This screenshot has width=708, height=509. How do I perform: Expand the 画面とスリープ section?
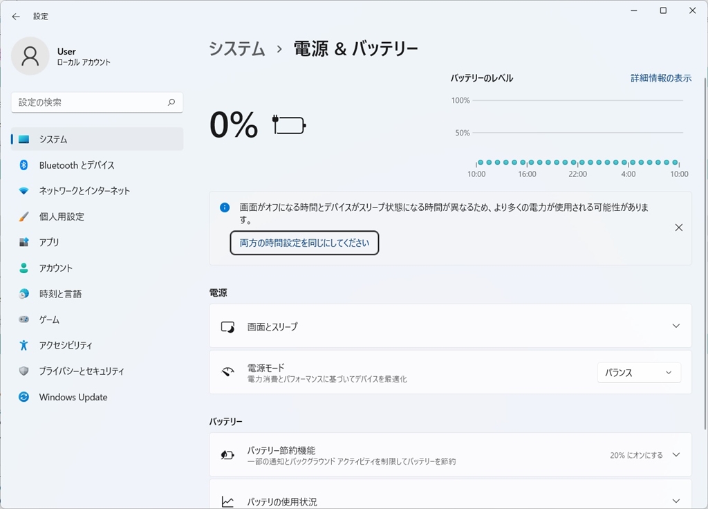tap(676, 326)
